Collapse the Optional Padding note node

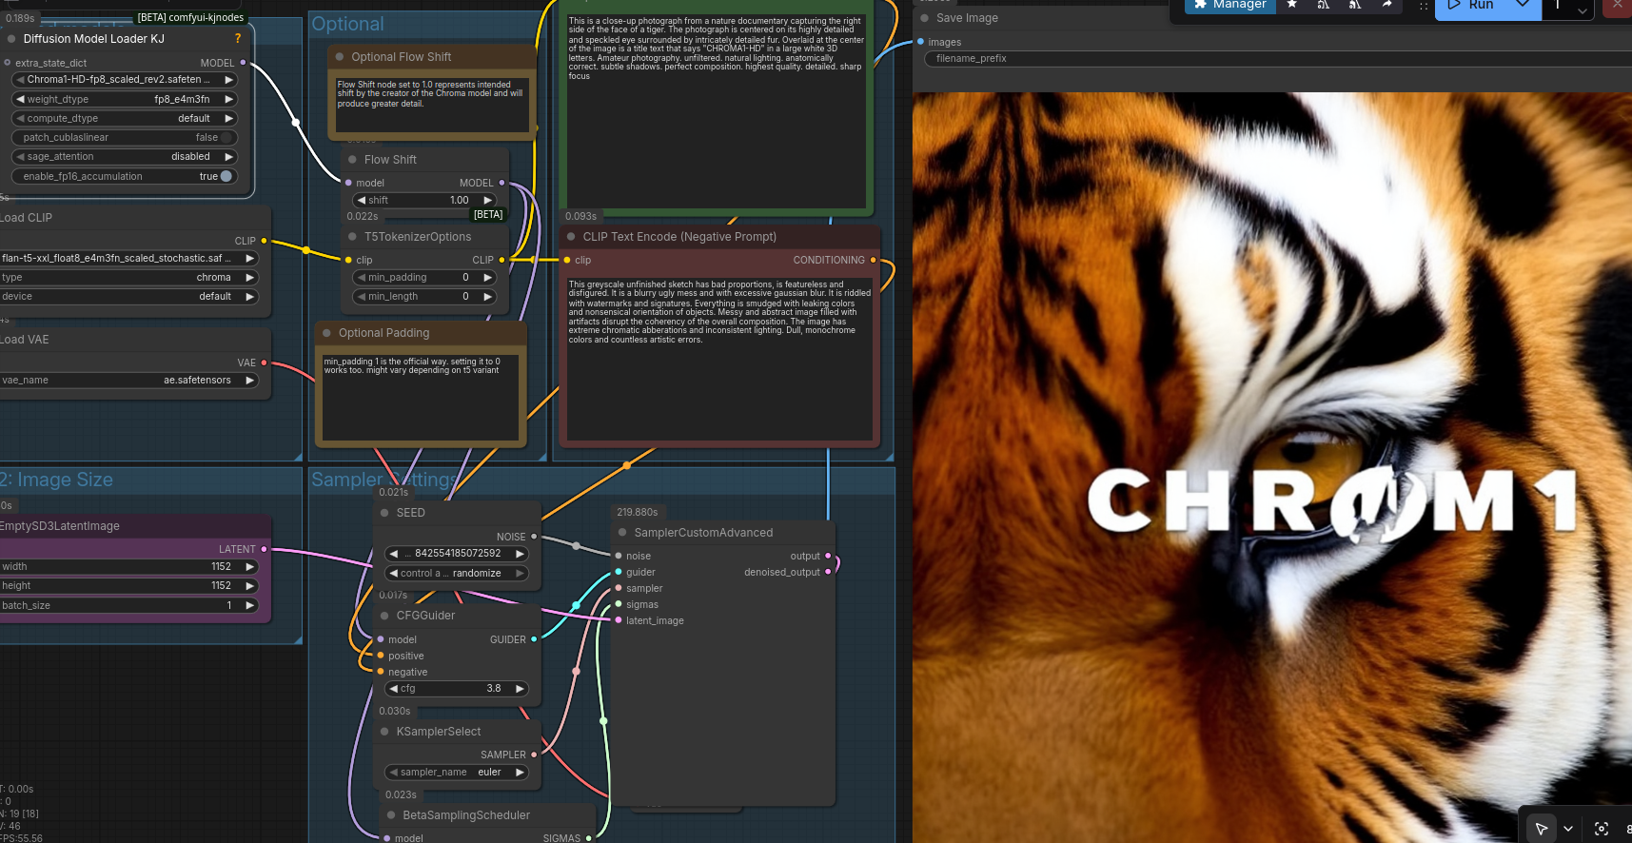tap(326, 333)
